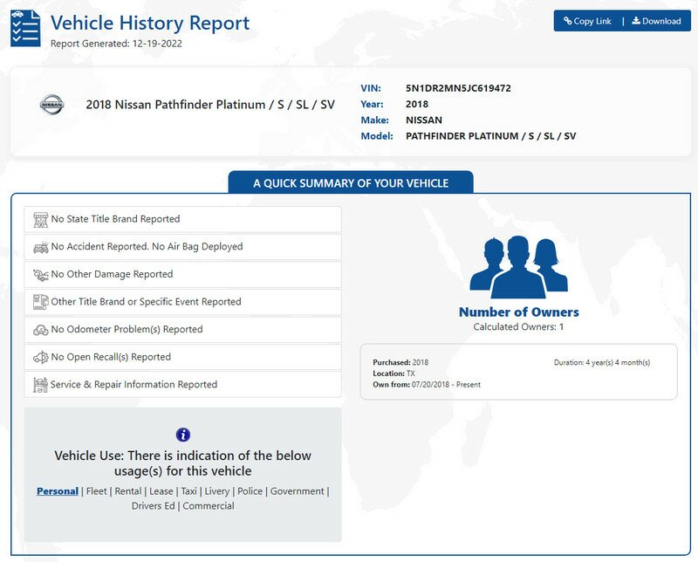Click the Duration 4 year(s) 4 month(s) text

coord(602,362)
